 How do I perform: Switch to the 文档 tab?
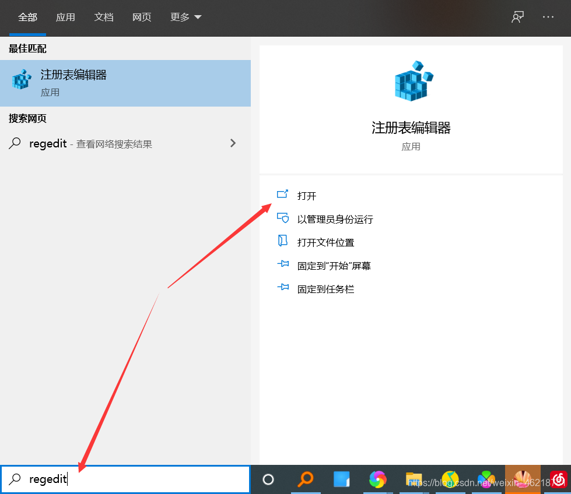[104, 17]
